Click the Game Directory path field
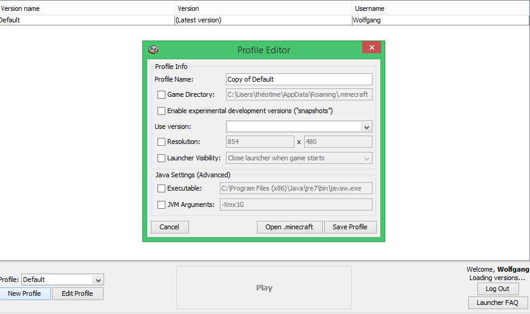Viewport: 530px width, 314px height. [299, 94]
